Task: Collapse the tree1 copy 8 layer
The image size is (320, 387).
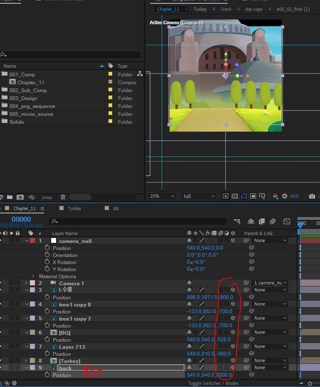Action: tap(27, 304)
